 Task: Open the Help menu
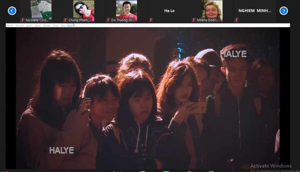70,25
